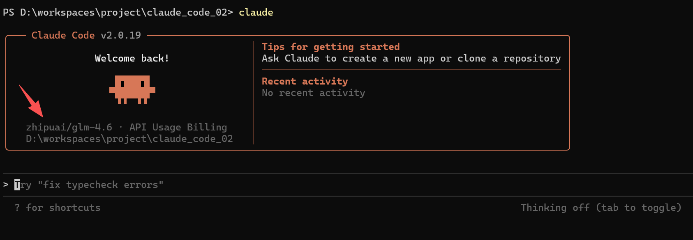The image size is (693, 240).
Task: Click the workspace path inside the welcome box
Action: pos(129,139)
